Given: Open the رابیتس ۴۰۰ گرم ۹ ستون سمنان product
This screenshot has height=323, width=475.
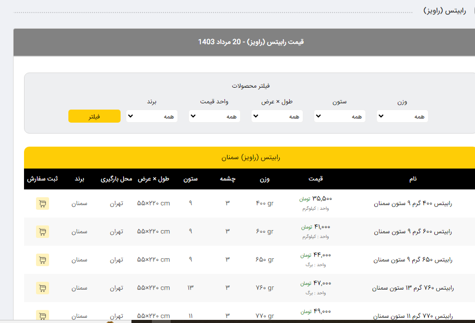Looking at the screenshot, I should coord(413,204).
